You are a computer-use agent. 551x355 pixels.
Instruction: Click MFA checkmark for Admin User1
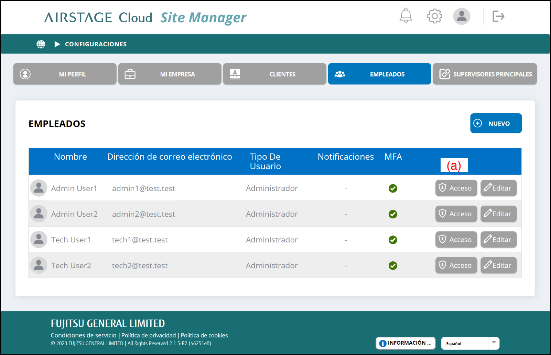(393, 188)
